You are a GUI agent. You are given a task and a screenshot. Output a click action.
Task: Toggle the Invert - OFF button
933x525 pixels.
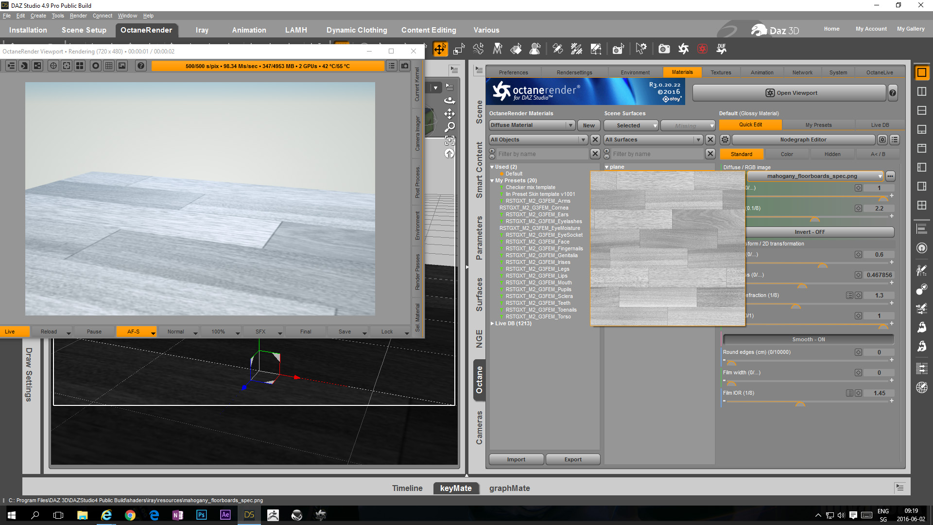tap(809, 232)
